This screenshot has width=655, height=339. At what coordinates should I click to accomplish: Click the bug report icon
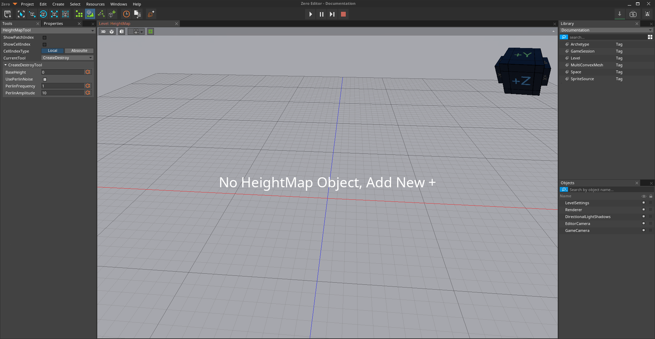[x=647, y=14]
